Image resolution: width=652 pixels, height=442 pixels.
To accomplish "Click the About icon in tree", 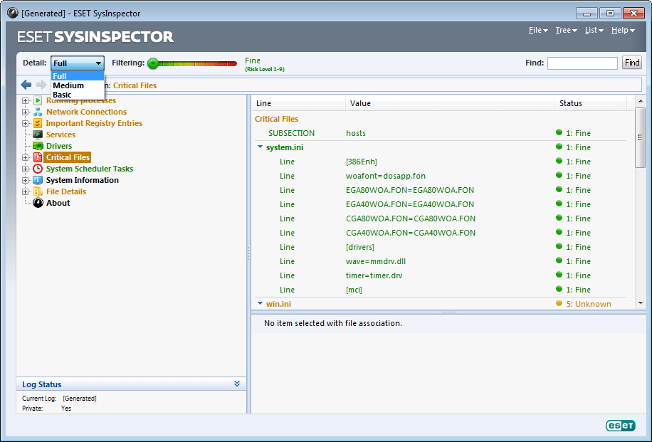I will (38, 203).
